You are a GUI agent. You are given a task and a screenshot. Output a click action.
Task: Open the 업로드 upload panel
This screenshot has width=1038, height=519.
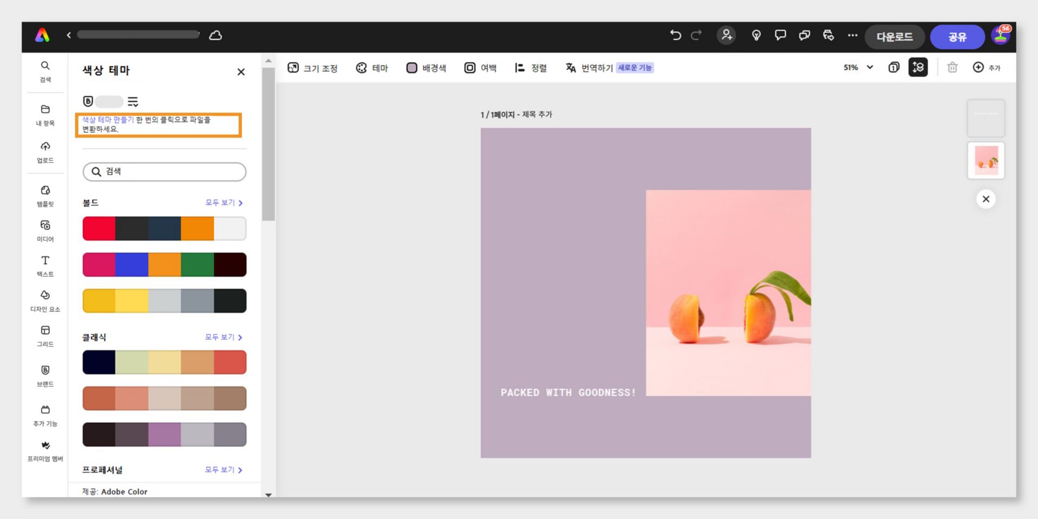45,152
